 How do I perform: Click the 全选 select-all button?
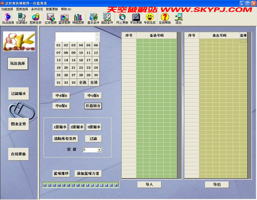83,82
